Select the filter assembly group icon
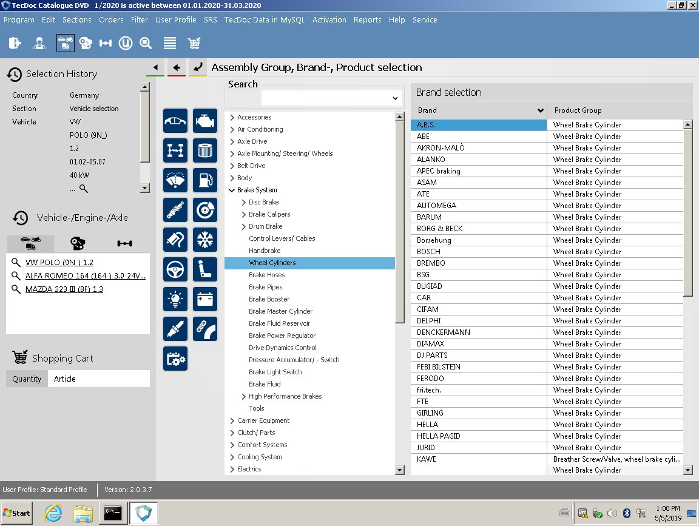 pyautogui.click(x=205, y=150)
